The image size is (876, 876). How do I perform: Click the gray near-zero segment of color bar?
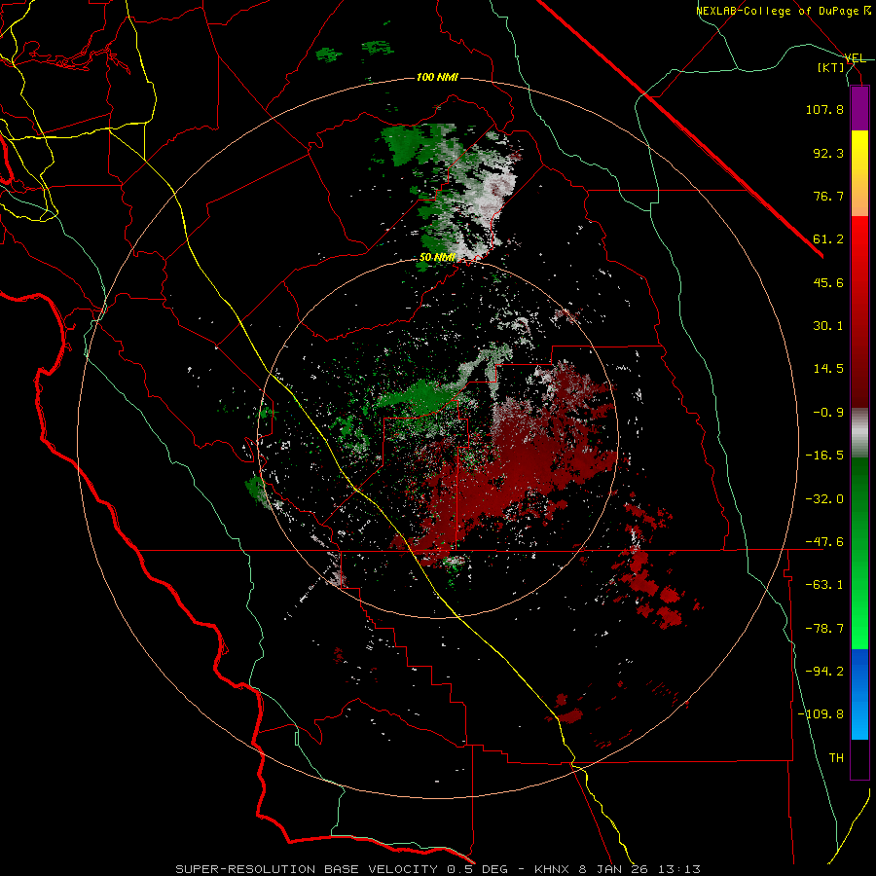point(859,433)
